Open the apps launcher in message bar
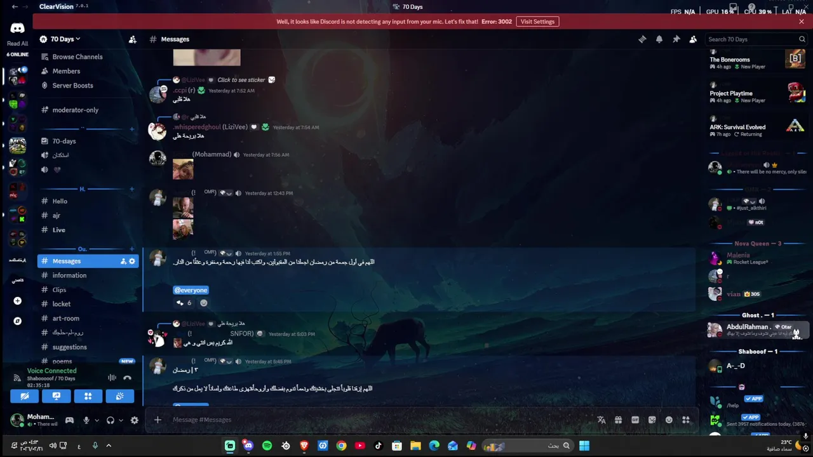This screenshot has width=813, height=457. pos(686,420)
